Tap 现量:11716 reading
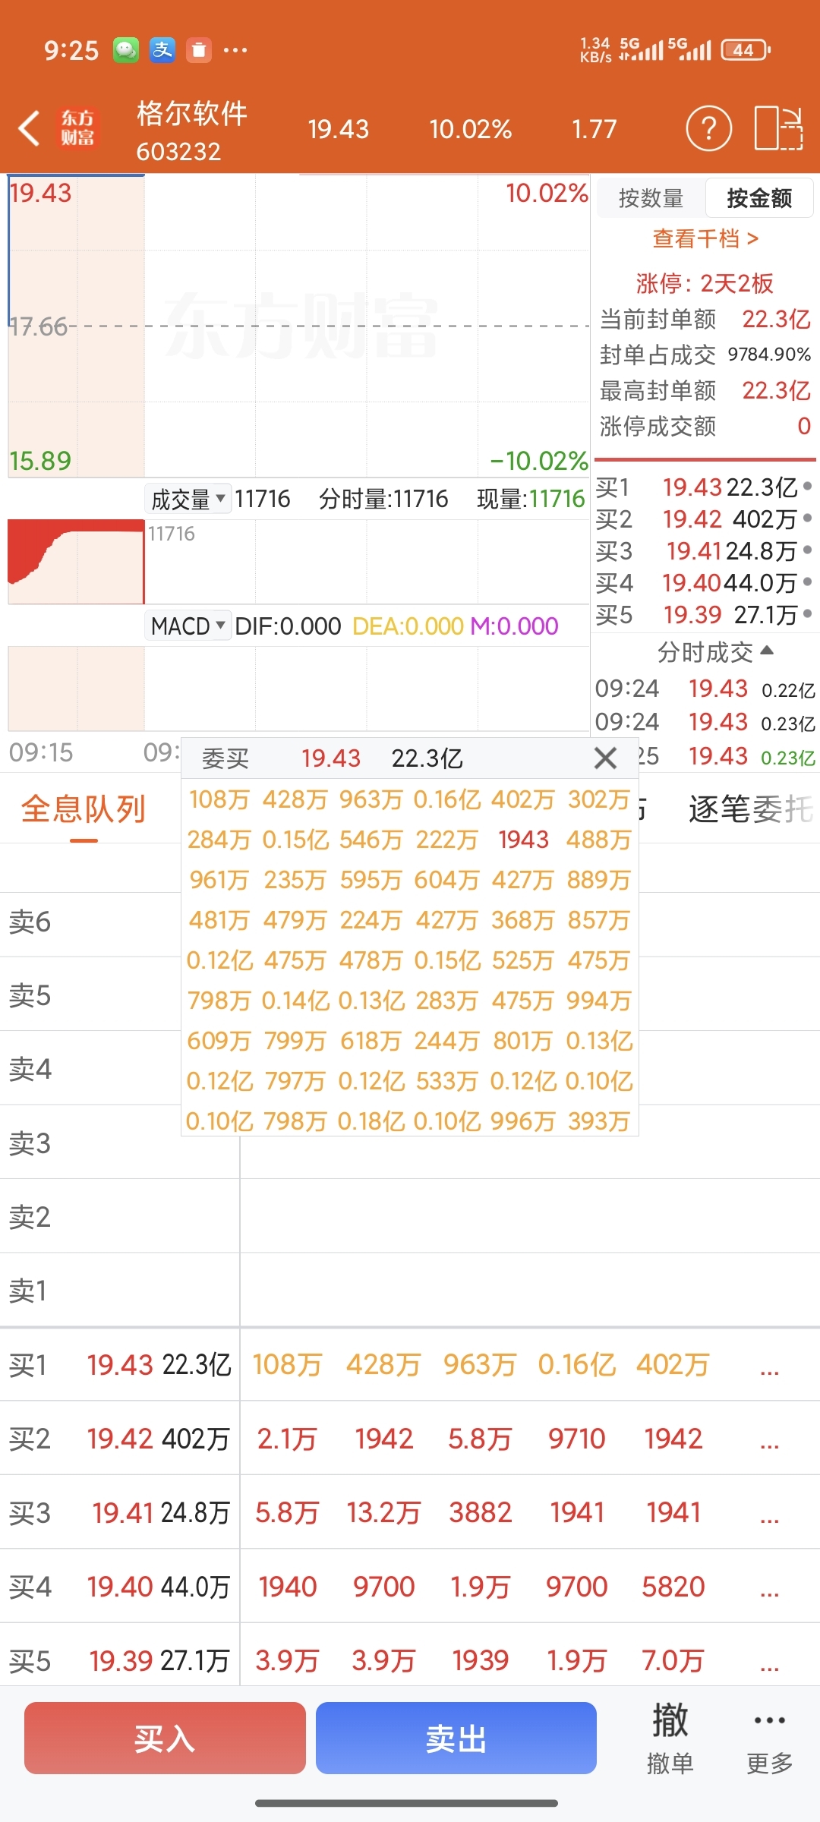Image resolution: width=820 pixels, height=1822 pixels. pos(531,499)
